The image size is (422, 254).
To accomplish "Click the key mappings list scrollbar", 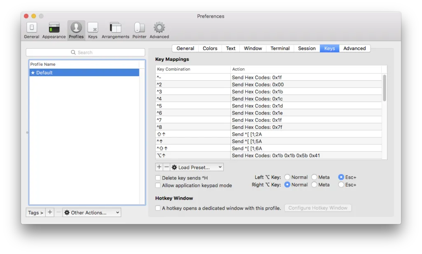I will point(384,88).
